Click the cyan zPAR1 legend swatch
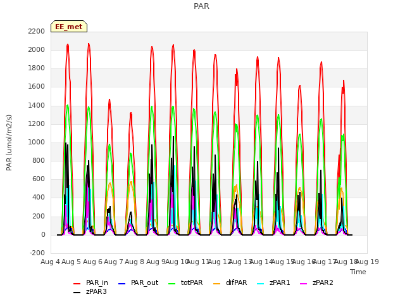This screenshot has height=304, width=405. click(x=261, y=284)
